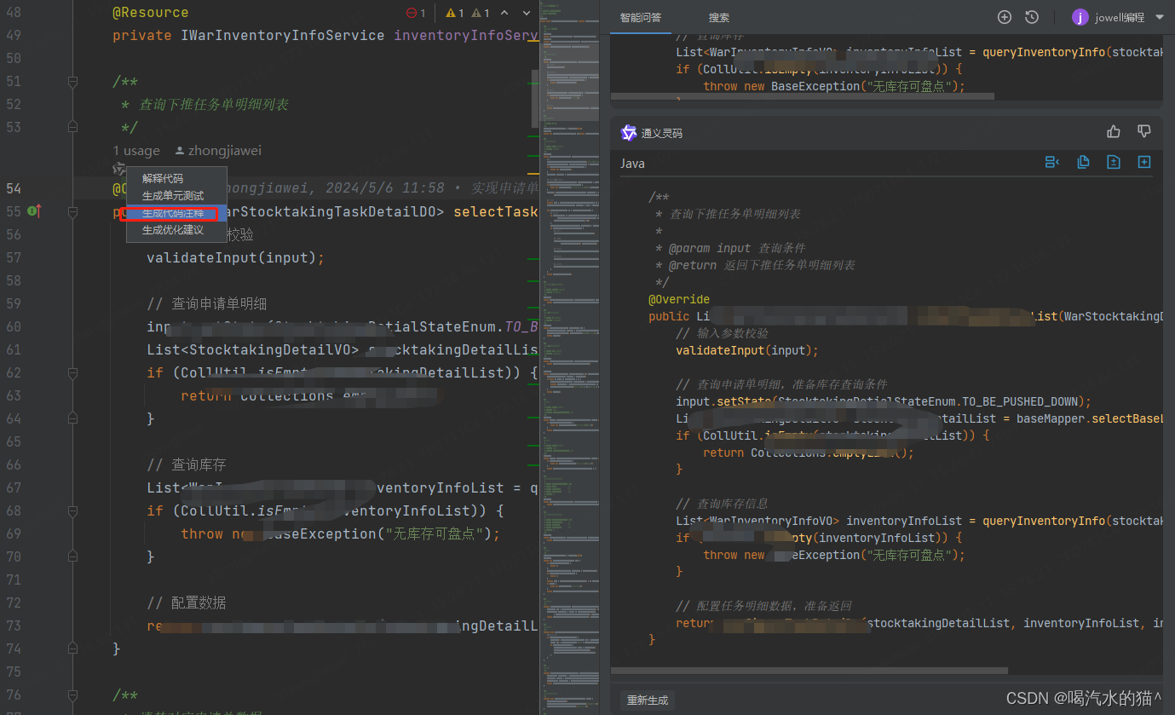Image resolution: width=1175 pixels, height=715 pixels.
Task: Switch to the 搜索 tab
Action: [719, 17]
